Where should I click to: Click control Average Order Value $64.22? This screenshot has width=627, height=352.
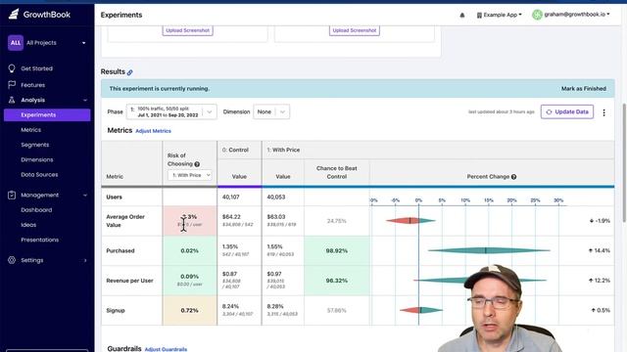coord(231,217)
